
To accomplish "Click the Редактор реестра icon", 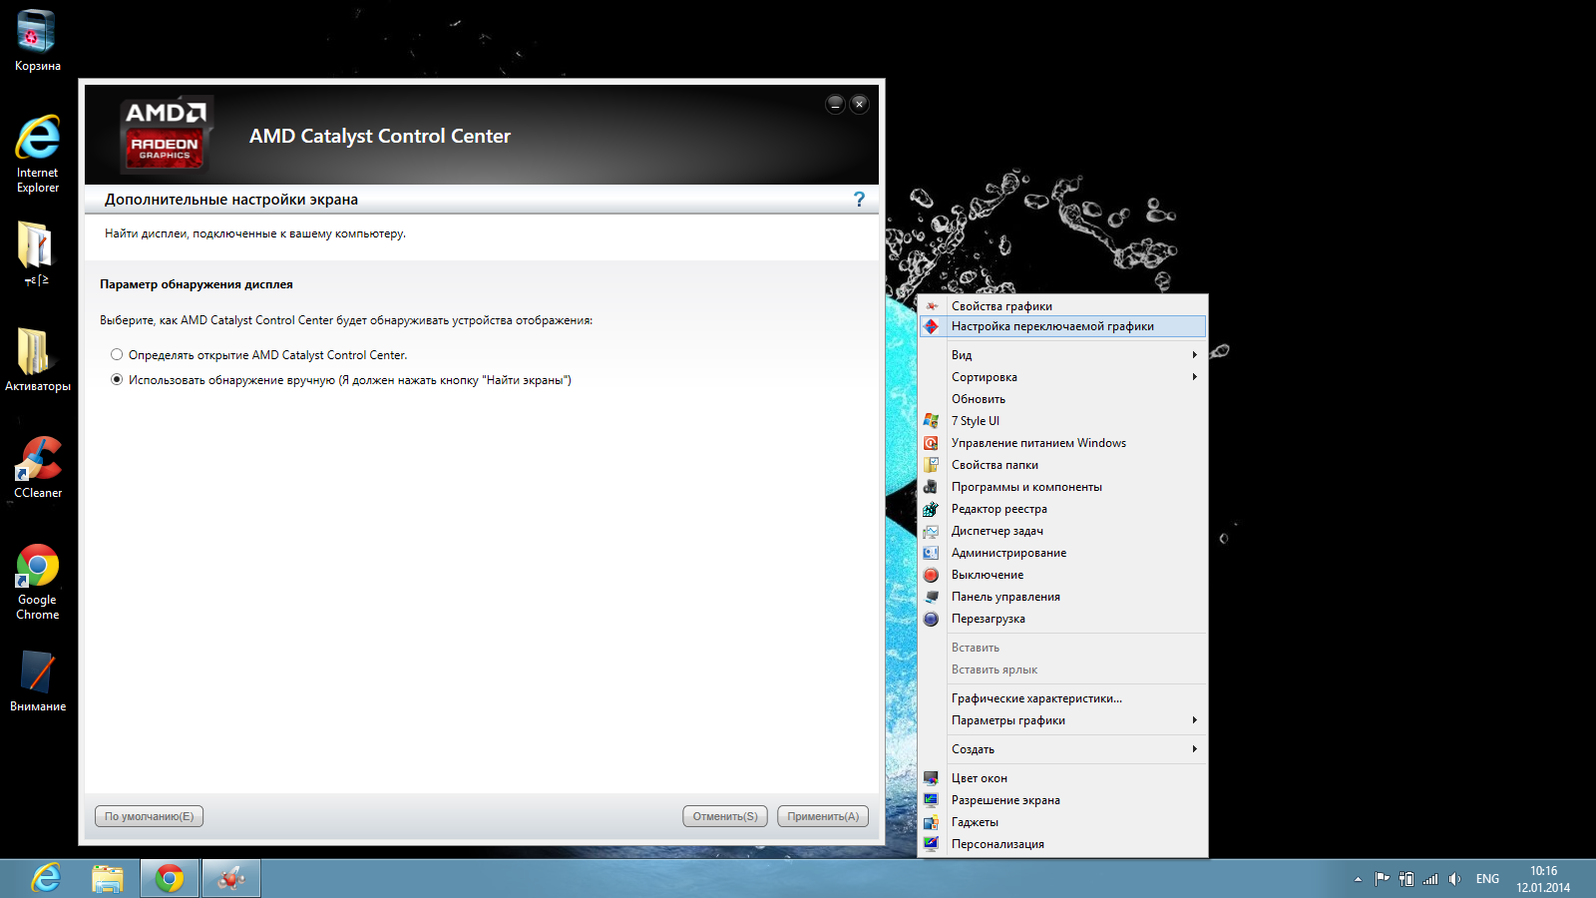I will pos(931,509).
